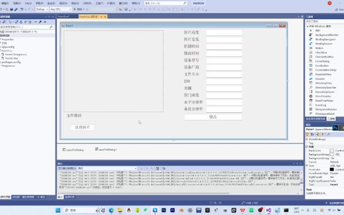Image resolution: width=344 pixels, height=215 pixels.
Task: Open the Tools menu in the menu bar
Action: [99, 3]
